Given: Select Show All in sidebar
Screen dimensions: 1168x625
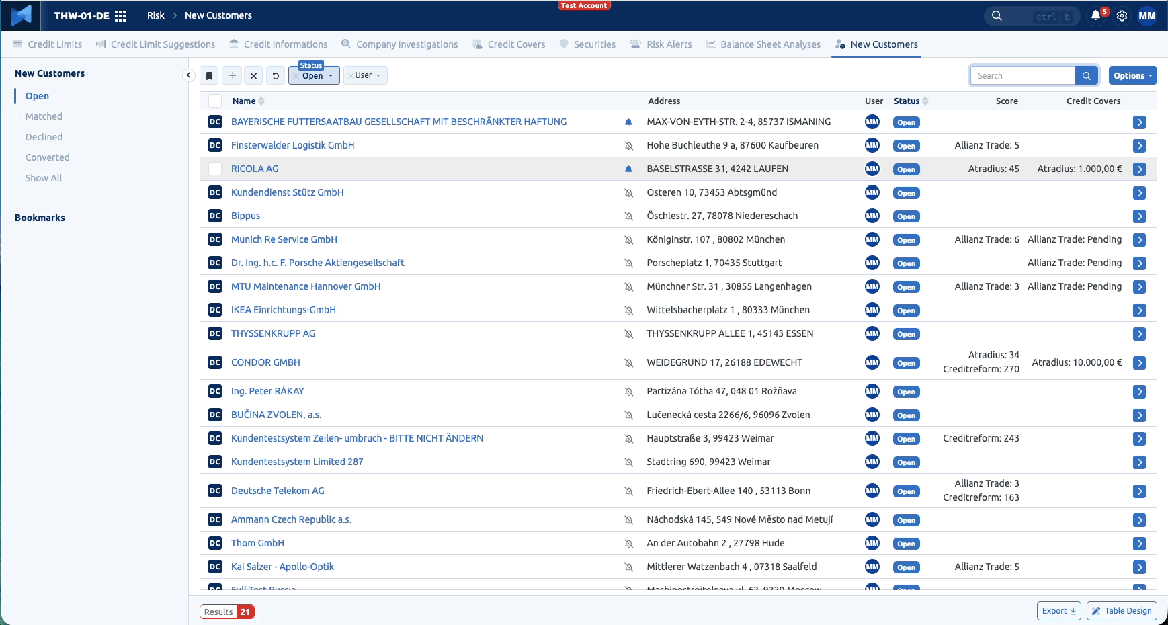Looking at the screenshot, I should click(43, 178).
